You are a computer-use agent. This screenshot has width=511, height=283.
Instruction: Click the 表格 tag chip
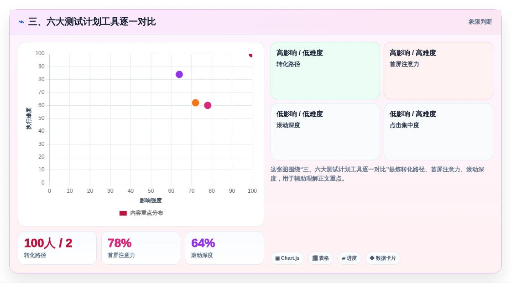(x=321, y=258)
